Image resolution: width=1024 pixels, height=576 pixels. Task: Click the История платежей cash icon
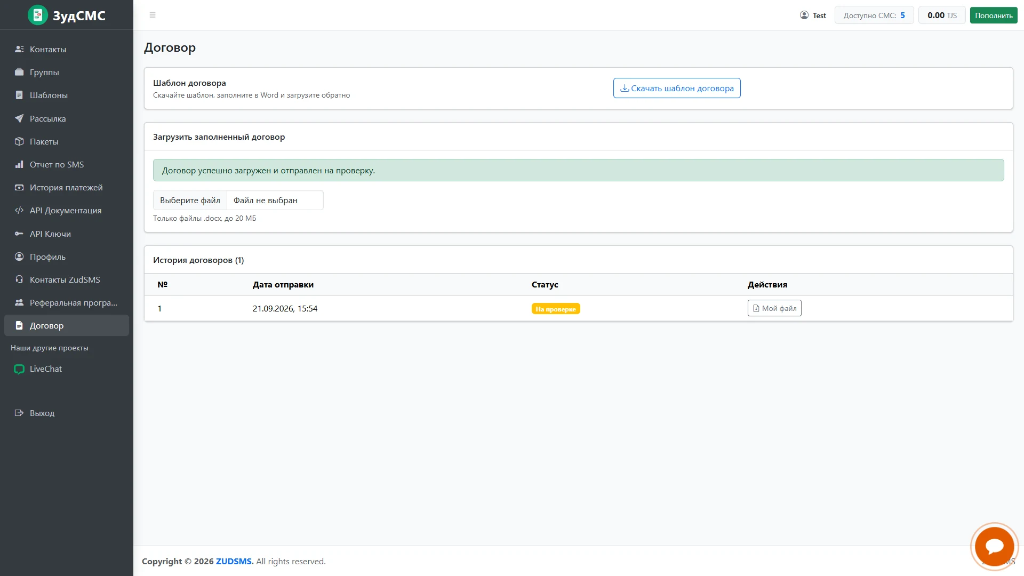coord(19,187)
